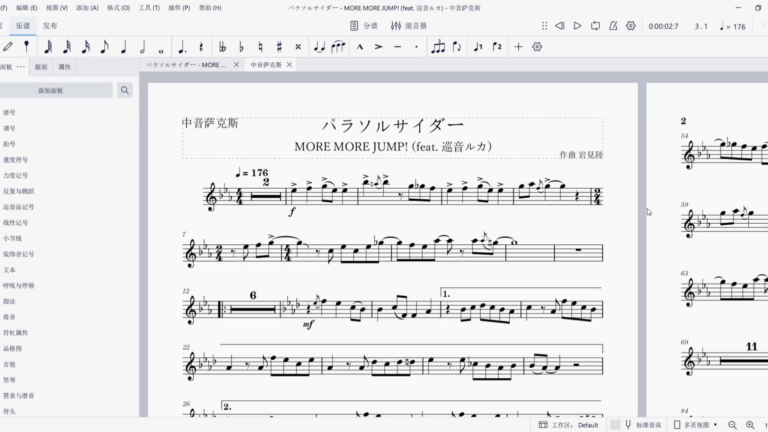Close the 中音萨克斯 part tab

[289, 65]
